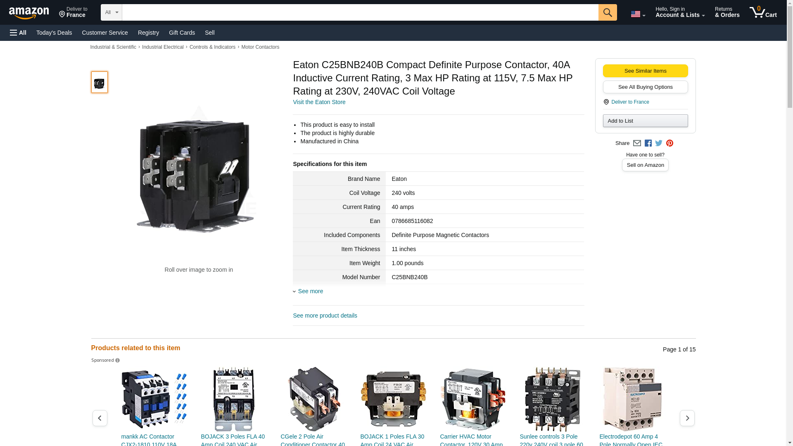Share product on Facebook icon

click(x=648, y=143)
